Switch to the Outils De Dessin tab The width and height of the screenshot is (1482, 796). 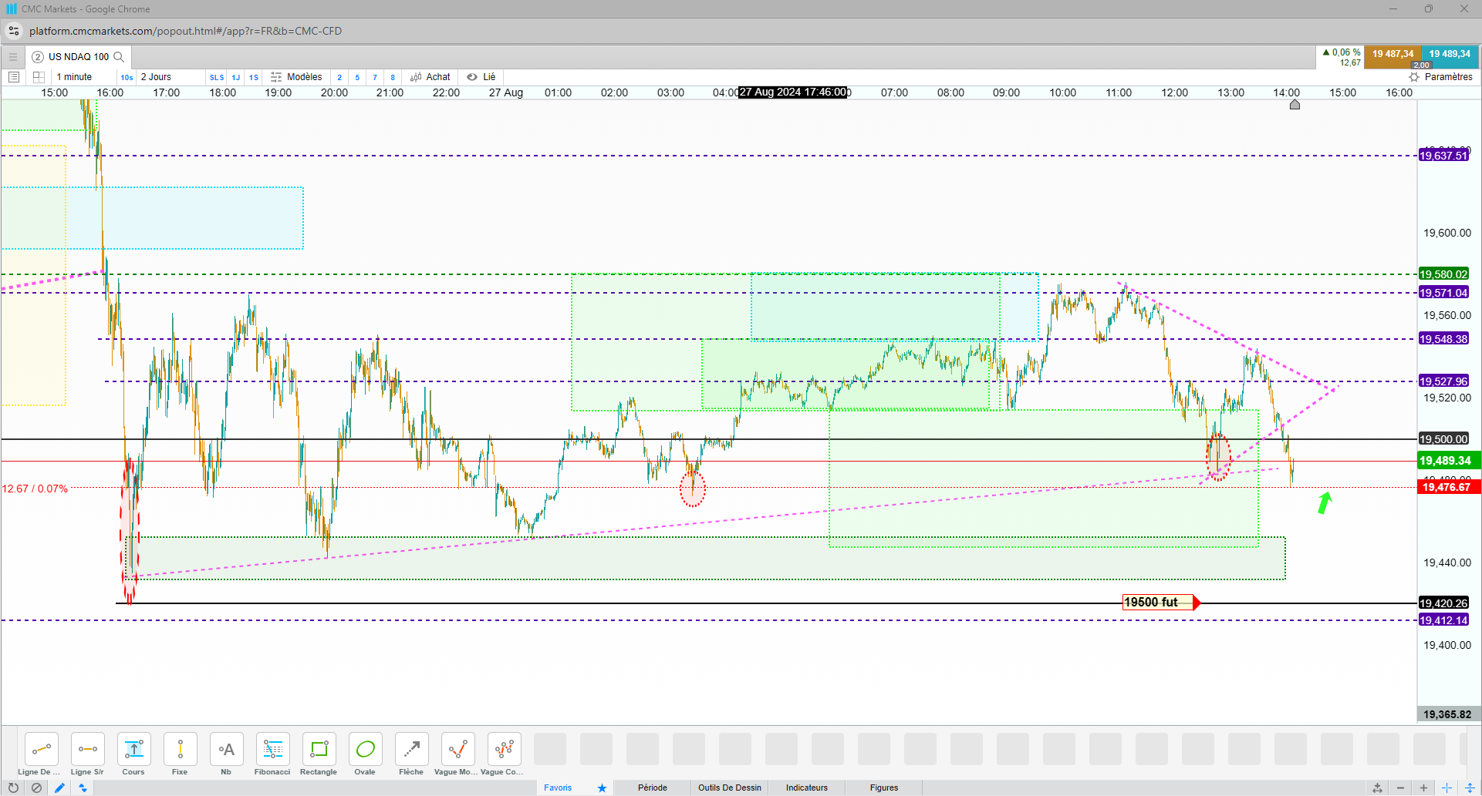[x=730, y=788]
